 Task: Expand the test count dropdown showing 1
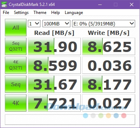(x=34, y=24)
